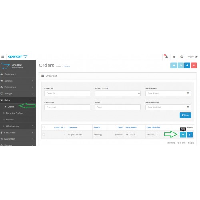Click the Logout link

(193, 56)
